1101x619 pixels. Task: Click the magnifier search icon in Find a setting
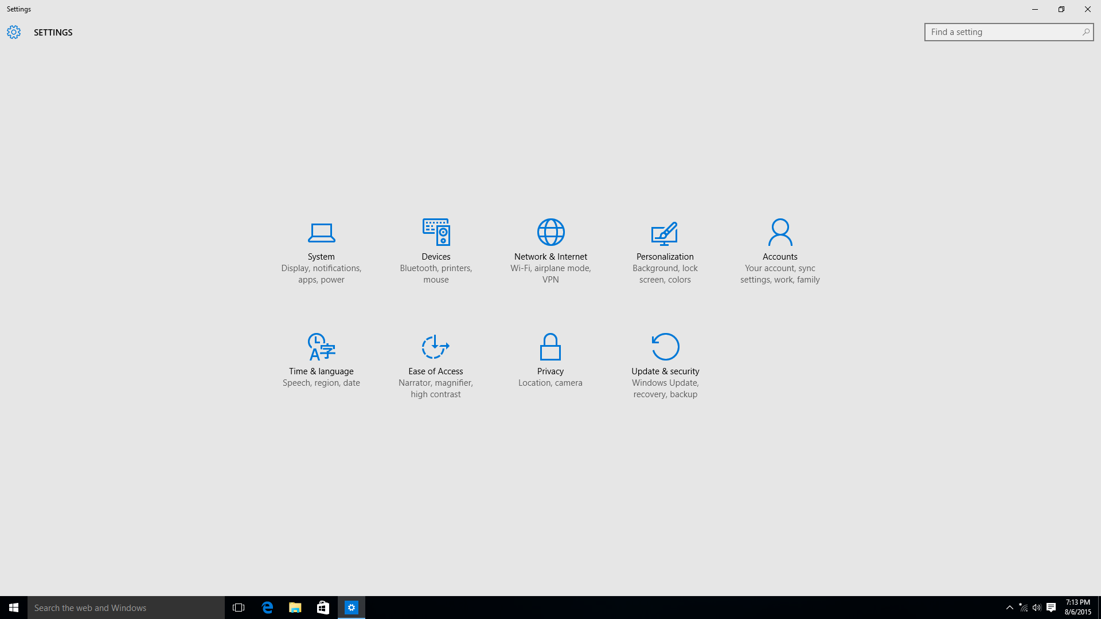click(1086, 32)
